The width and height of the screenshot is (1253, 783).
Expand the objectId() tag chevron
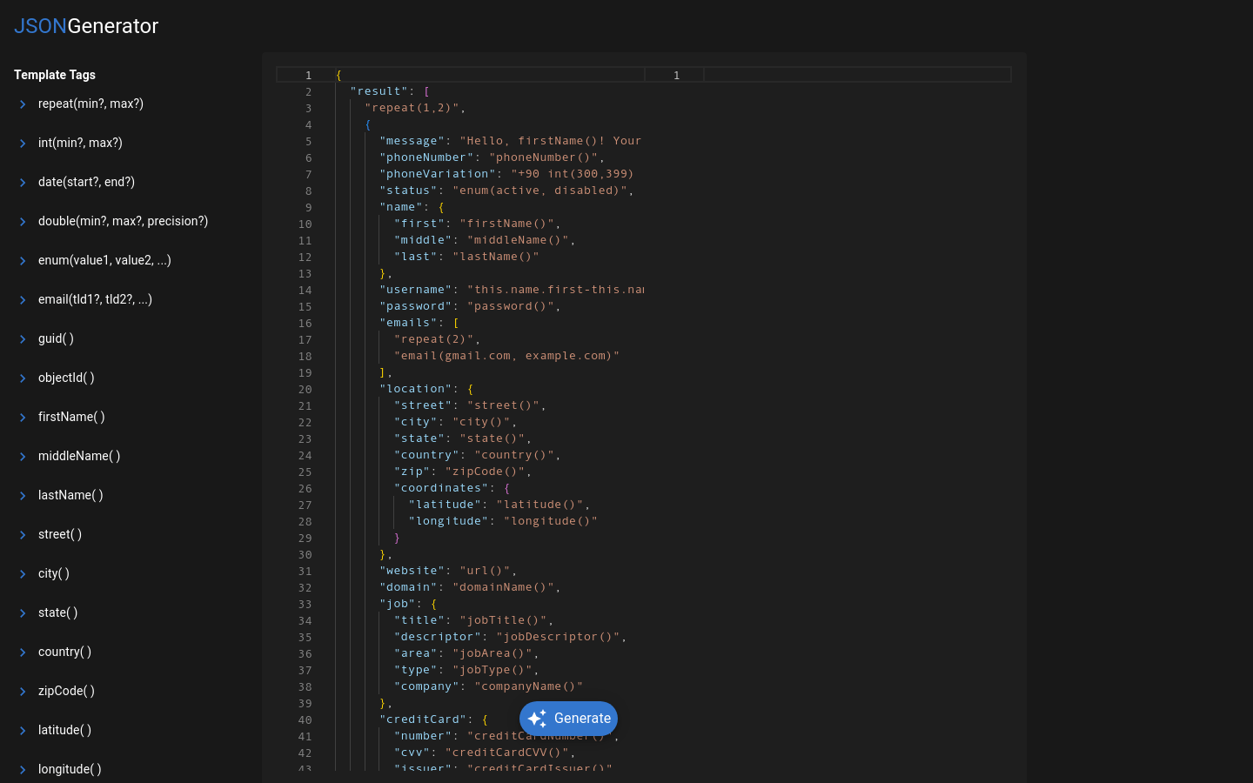tap(23, 378)
